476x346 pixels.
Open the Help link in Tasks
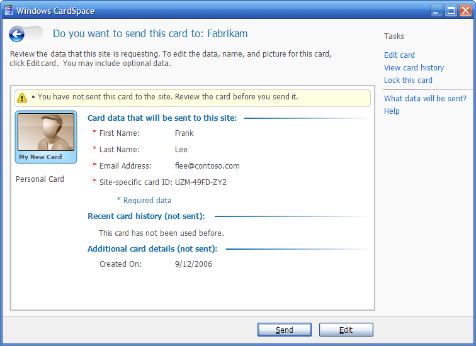tap(392, 111)
